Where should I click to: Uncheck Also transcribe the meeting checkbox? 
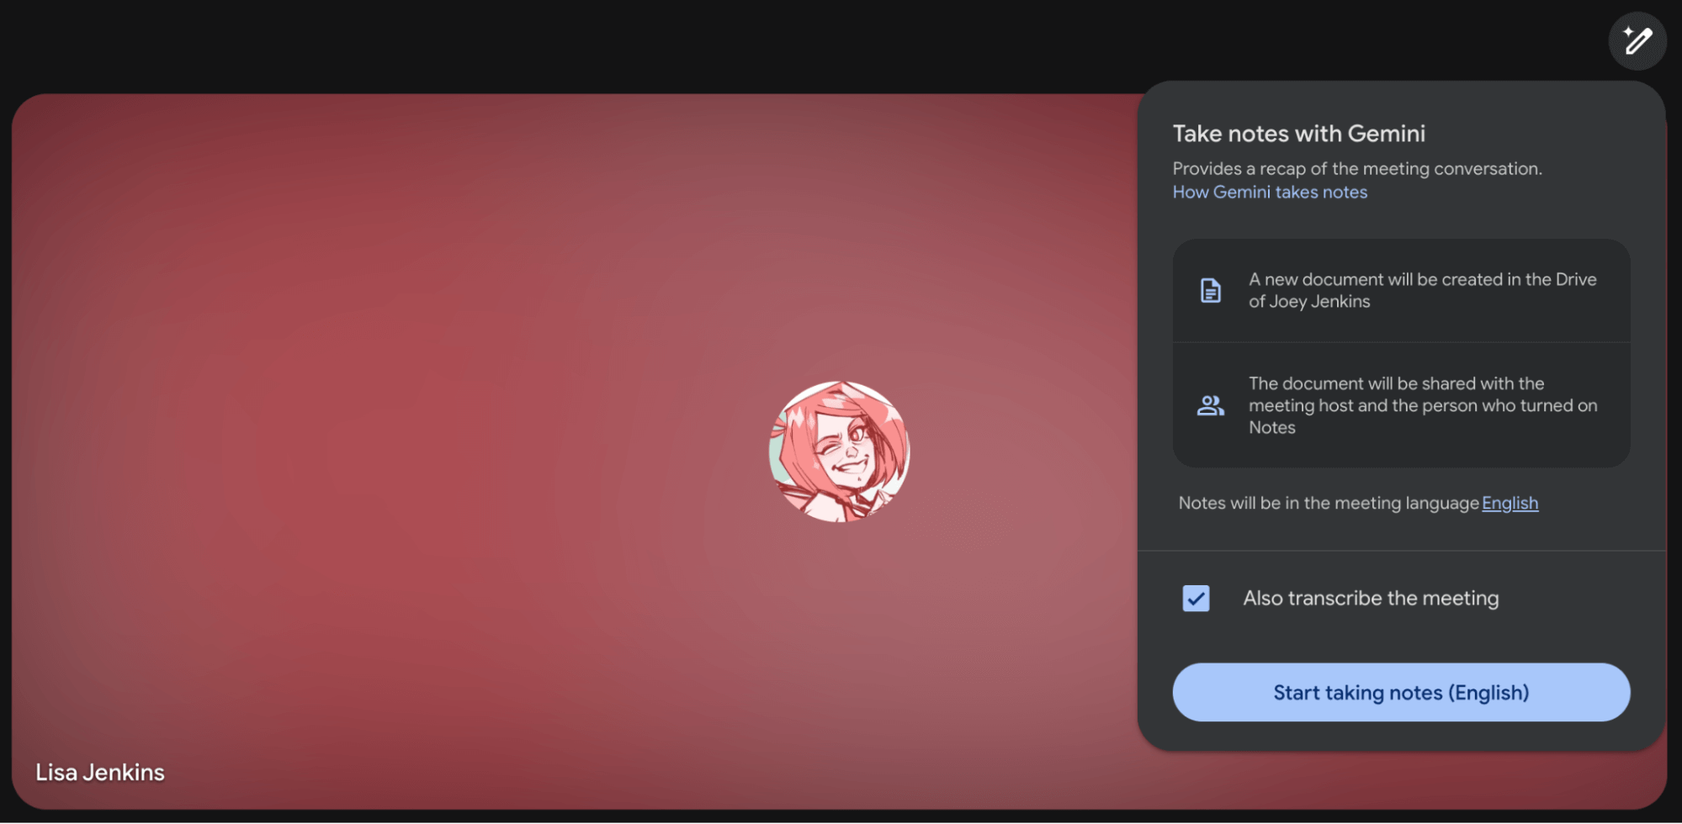1196,598
